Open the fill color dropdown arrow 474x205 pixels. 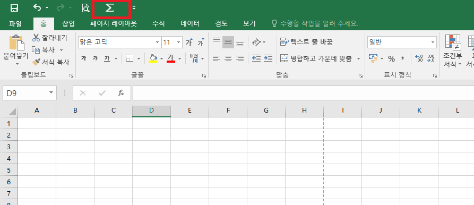coord(161,58)
